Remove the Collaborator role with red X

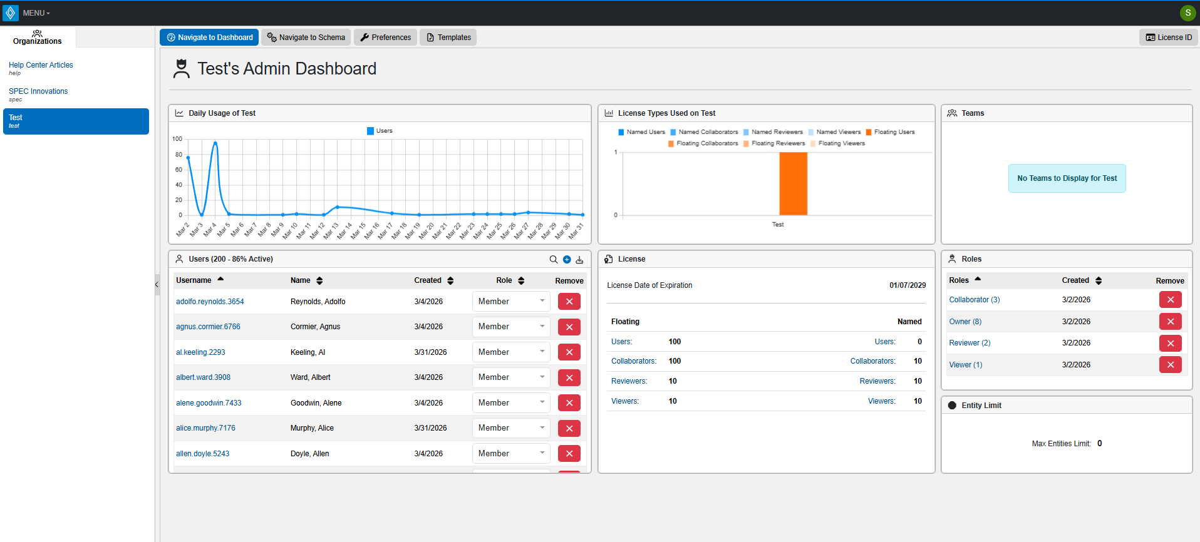pos(1170,300)
